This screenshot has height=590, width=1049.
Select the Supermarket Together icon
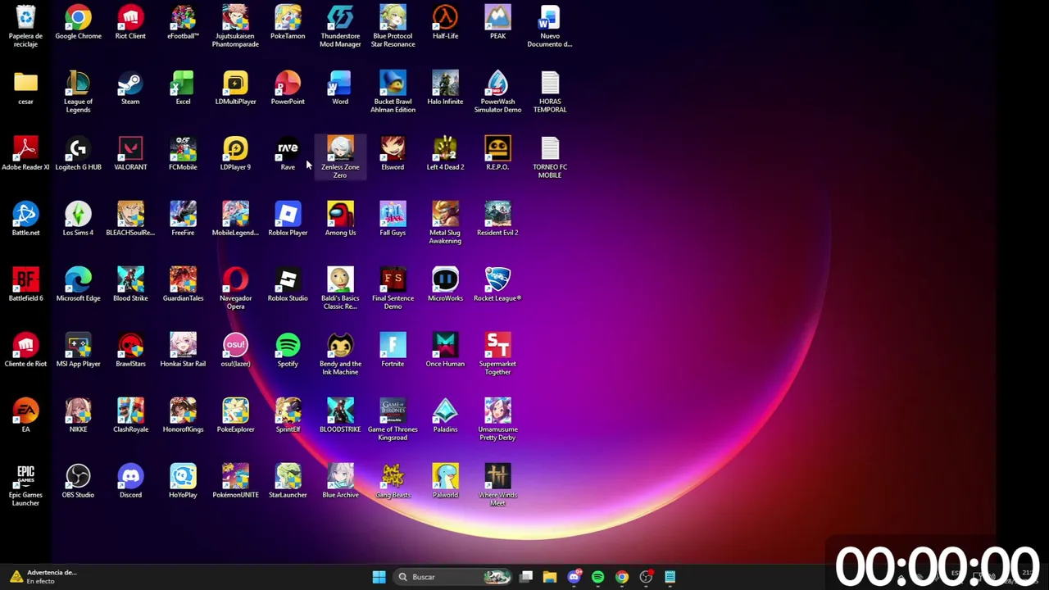click(x=497, y=354)
